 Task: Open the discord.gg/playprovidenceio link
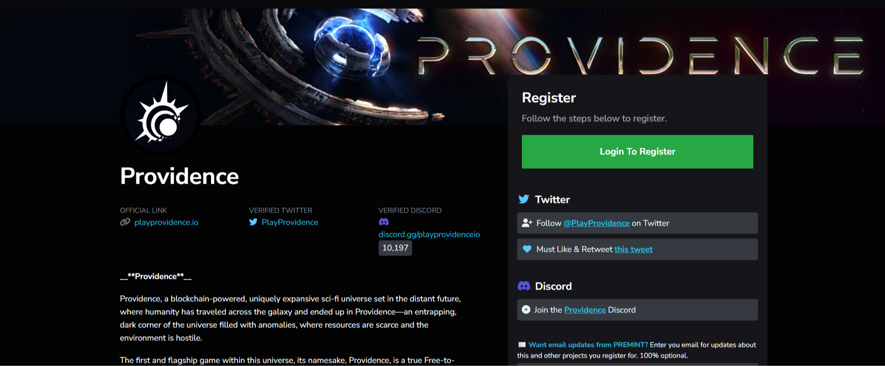[429, 235]
